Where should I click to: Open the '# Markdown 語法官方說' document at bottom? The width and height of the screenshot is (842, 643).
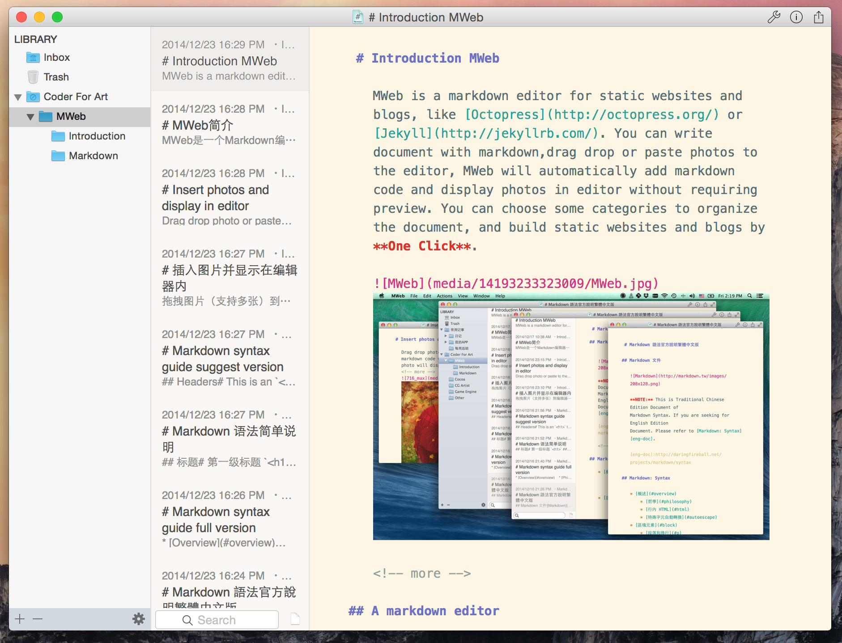(230, 584)
